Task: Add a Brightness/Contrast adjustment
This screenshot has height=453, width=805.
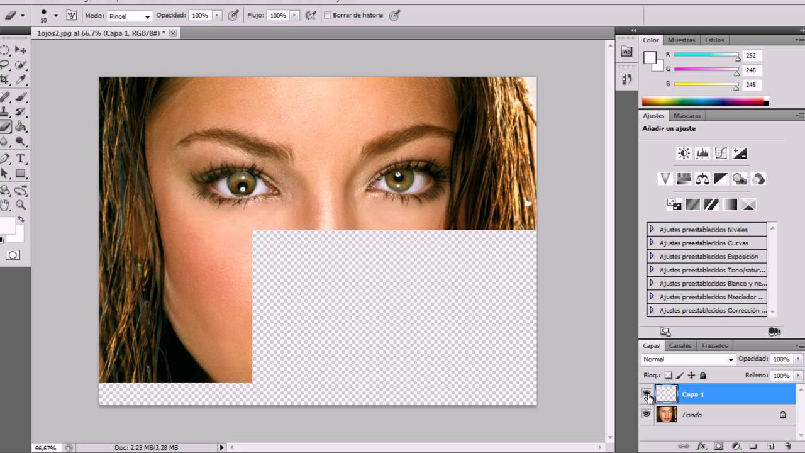Action: [x=684, y=153]
